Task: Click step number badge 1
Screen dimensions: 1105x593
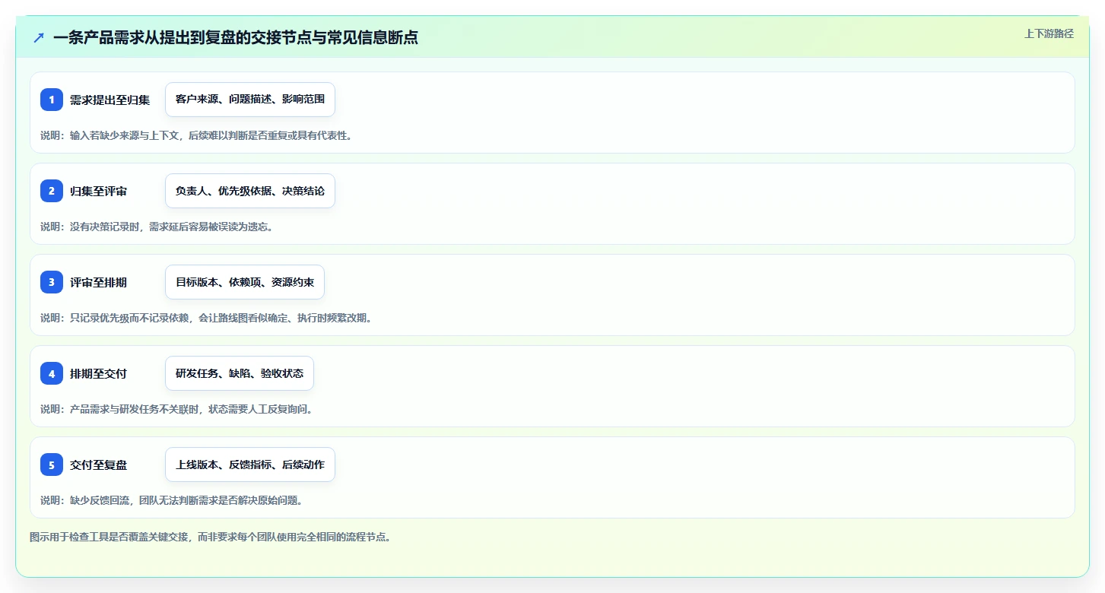Action: [x=52, y=100]
